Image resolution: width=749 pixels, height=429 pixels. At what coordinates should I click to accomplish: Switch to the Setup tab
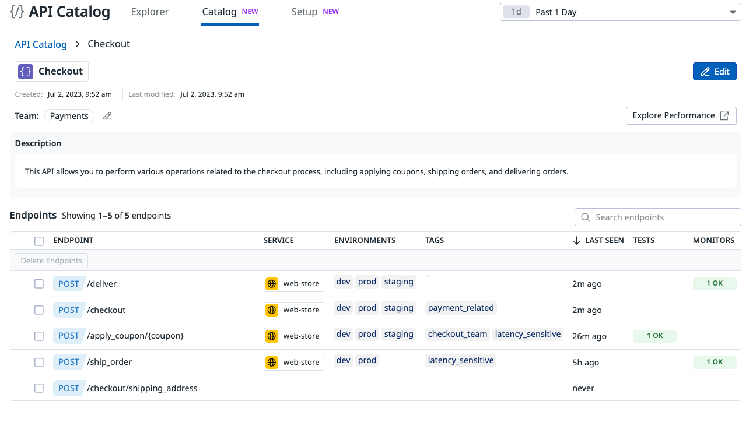coord(303,12)
